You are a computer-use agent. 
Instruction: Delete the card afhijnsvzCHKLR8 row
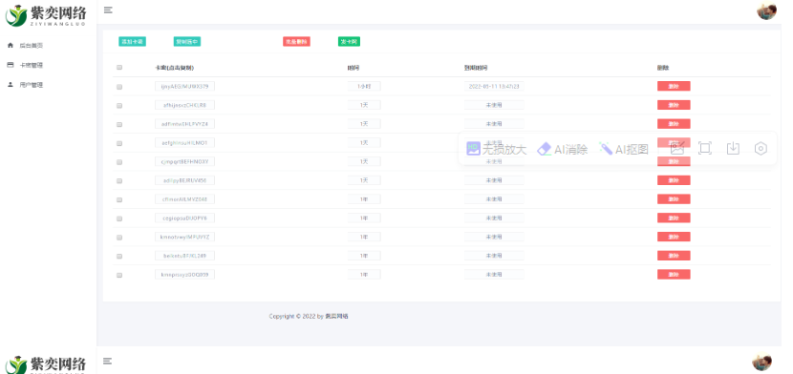tap(674, 105)
